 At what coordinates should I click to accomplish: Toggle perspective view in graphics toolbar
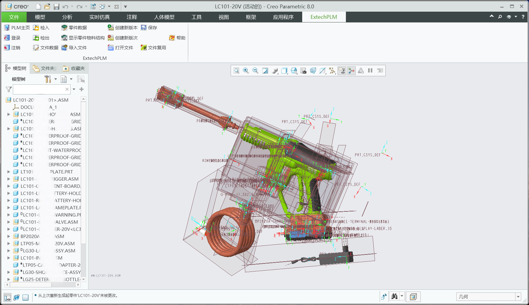(x=313, y=71)
